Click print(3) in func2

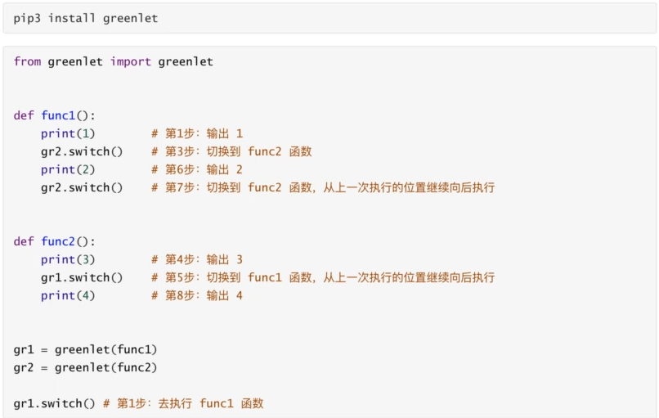tap(68, 259)
